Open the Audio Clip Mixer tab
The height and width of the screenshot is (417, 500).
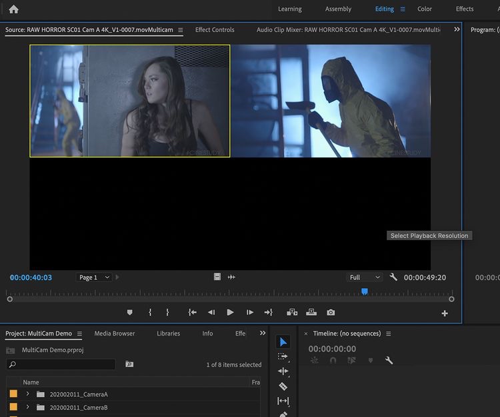tap(348, 29)
